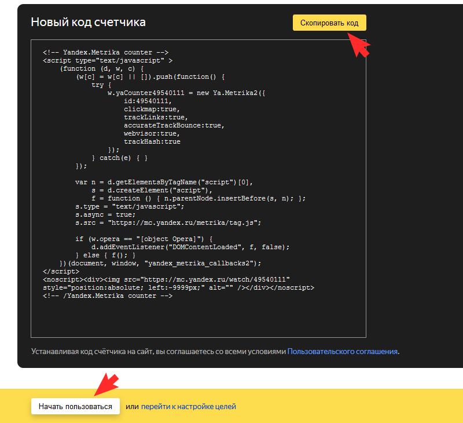The width and height of the screenshot is (463, 423).
Task: Click the "s.src = "https://mc.yandex.ru/metrika/tag.js";" line
Action: pyautogui.click(x=168, y=223)
